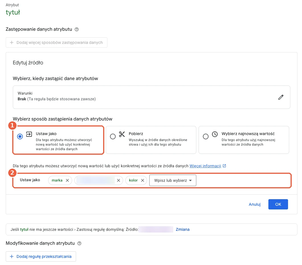Click the scissors icon for Pobierz

(x=122, y=134)
